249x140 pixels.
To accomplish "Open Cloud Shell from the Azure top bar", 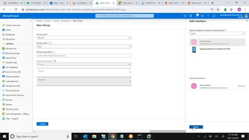I will [185, 16].
